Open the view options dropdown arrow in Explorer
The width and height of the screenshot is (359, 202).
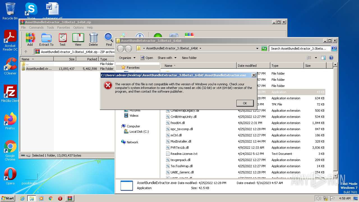(316, 58)
